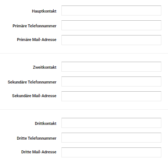Select the Sekundäre Mail-Adresse label
Screen dimensions: 168x160
pos(34,96)
